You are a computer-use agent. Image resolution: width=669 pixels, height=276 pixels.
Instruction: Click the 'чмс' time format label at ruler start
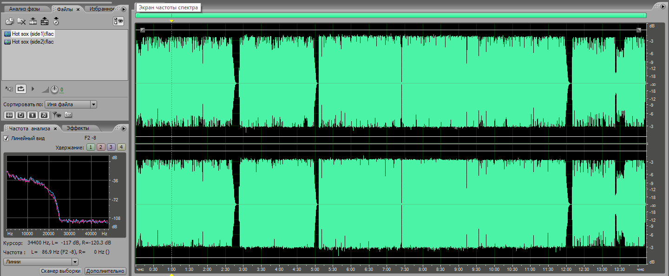140,270
